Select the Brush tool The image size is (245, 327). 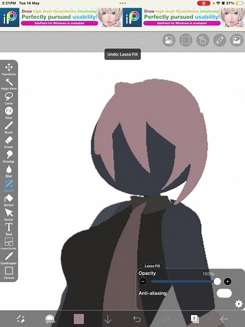(9, 128)
